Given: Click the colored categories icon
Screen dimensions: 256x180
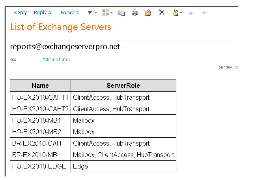Looking at the screenshot, I should pos(105,13).
